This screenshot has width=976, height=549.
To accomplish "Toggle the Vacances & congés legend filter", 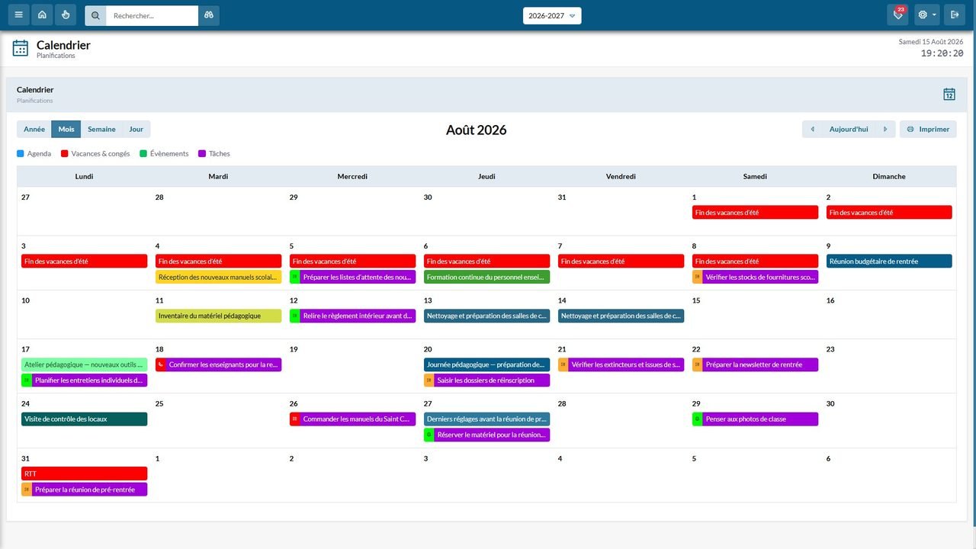I will click(x=95, y=154).
